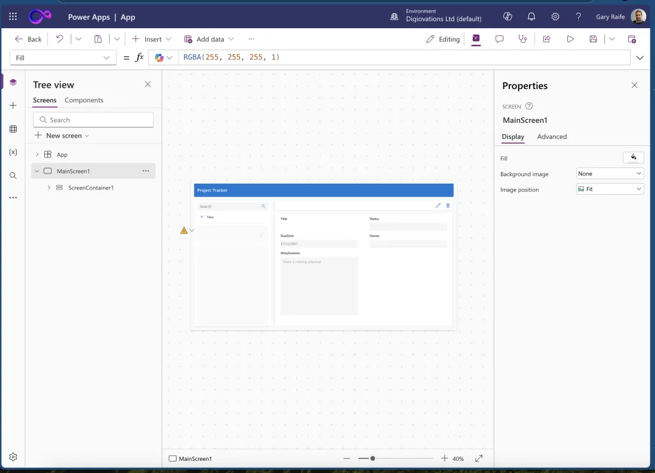This screenshot has width=655, height=473.
Task: Open the Comments icon in the toolbar
Action: (x=499, y=39)
